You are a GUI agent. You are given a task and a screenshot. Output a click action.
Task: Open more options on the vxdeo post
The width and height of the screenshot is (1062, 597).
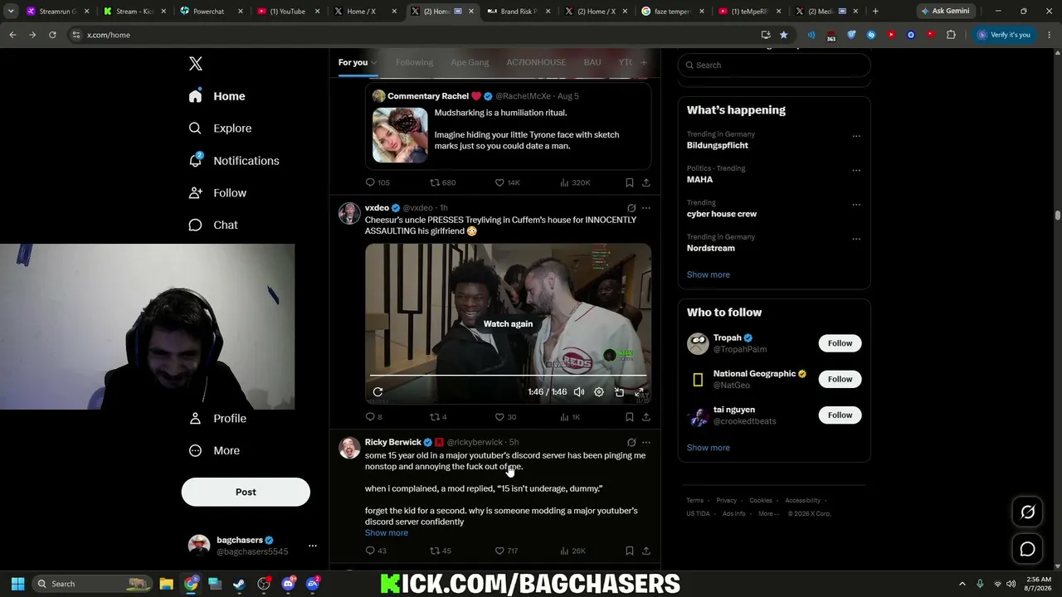[x=645, y=208]
